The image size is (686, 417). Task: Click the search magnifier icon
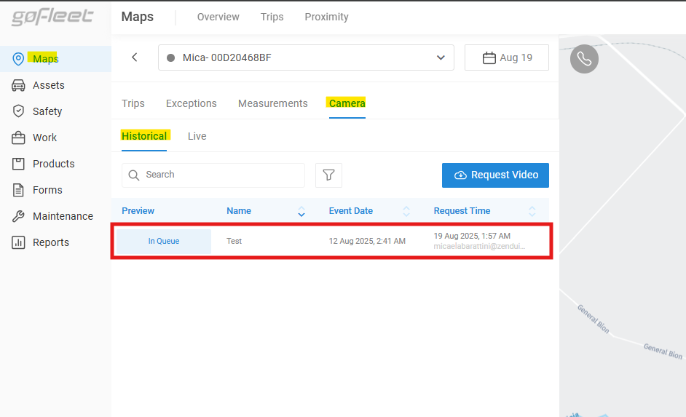pyautogui.click(x=134, y=175)
